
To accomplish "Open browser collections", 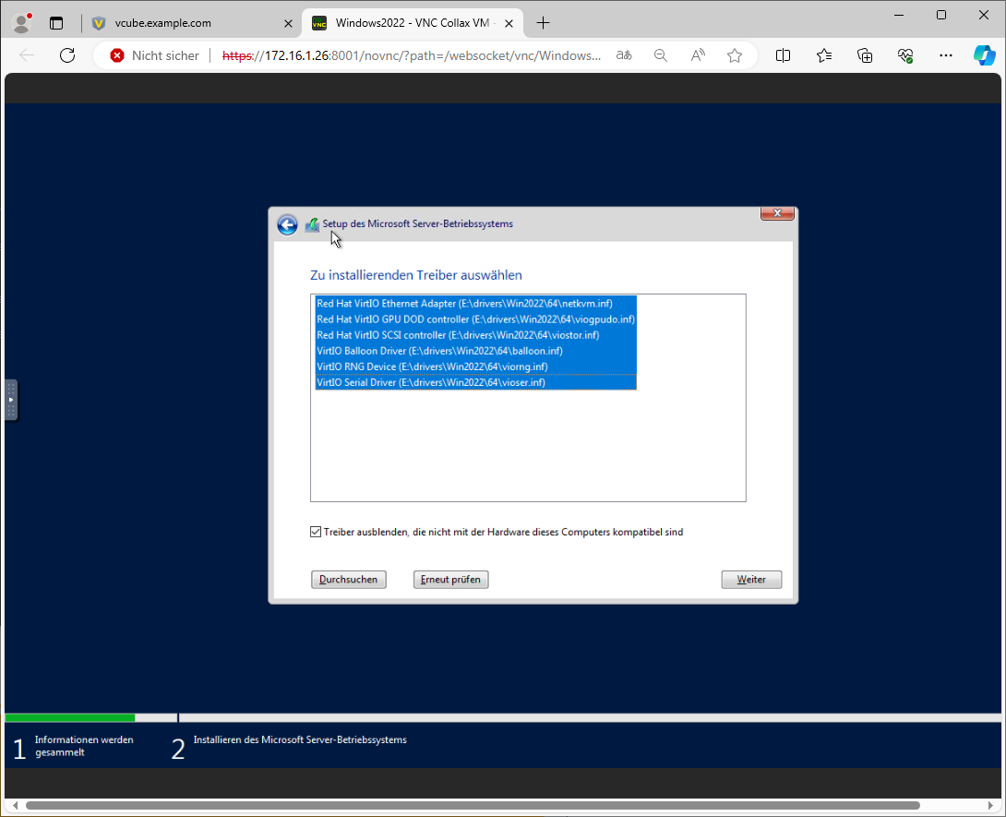I will pyautogui.click(x=865, y=55).
